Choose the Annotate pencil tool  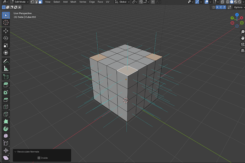(6, 61)
